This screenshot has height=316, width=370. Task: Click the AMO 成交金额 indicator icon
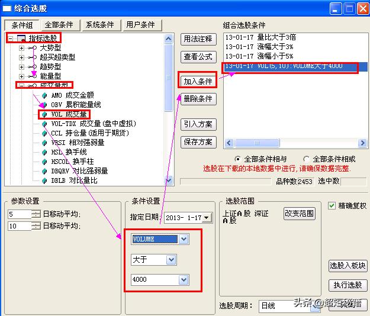(44, 95)
